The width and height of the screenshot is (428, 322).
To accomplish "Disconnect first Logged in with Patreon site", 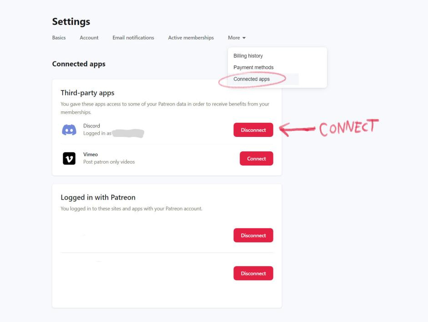I will tap(253, 235).
